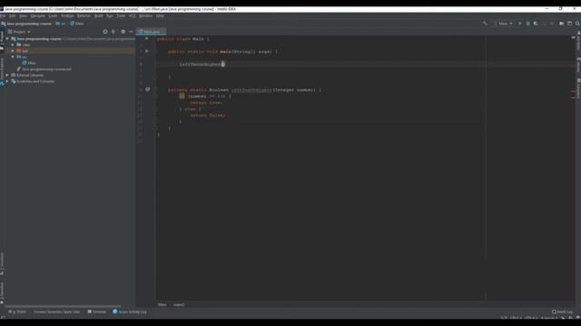Click the warning stripe mark on editor right edge
581x326 pixels.
point(573,91)
